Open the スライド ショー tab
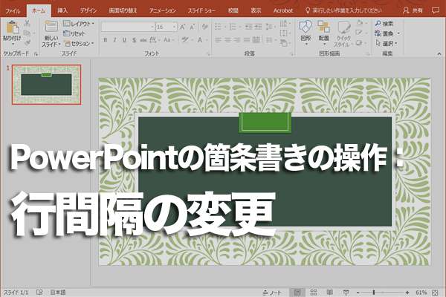The height and width of the screenshot is (297, 446). pos(201,11)
